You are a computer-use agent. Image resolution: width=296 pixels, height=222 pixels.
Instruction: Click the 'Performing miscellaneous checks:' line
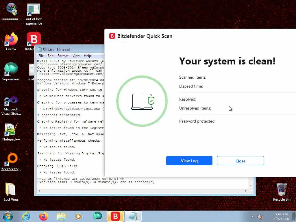pyautogui.click(x=69, y=141)
